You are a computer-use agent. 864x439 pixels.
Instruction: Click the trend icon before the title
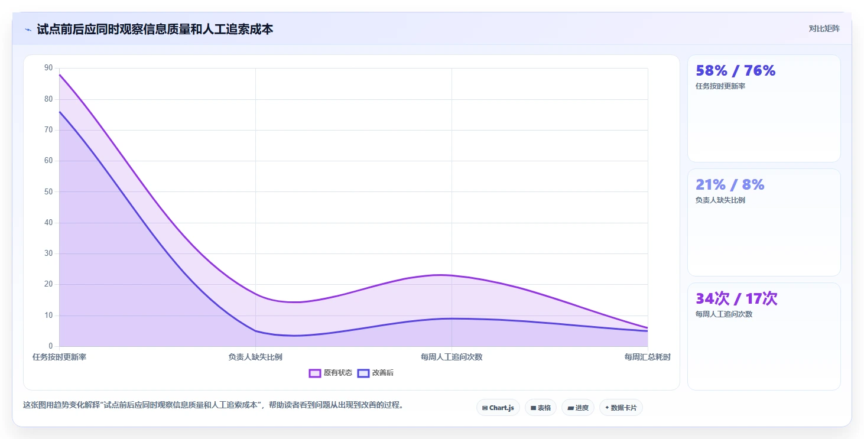[x=28, y=30]
